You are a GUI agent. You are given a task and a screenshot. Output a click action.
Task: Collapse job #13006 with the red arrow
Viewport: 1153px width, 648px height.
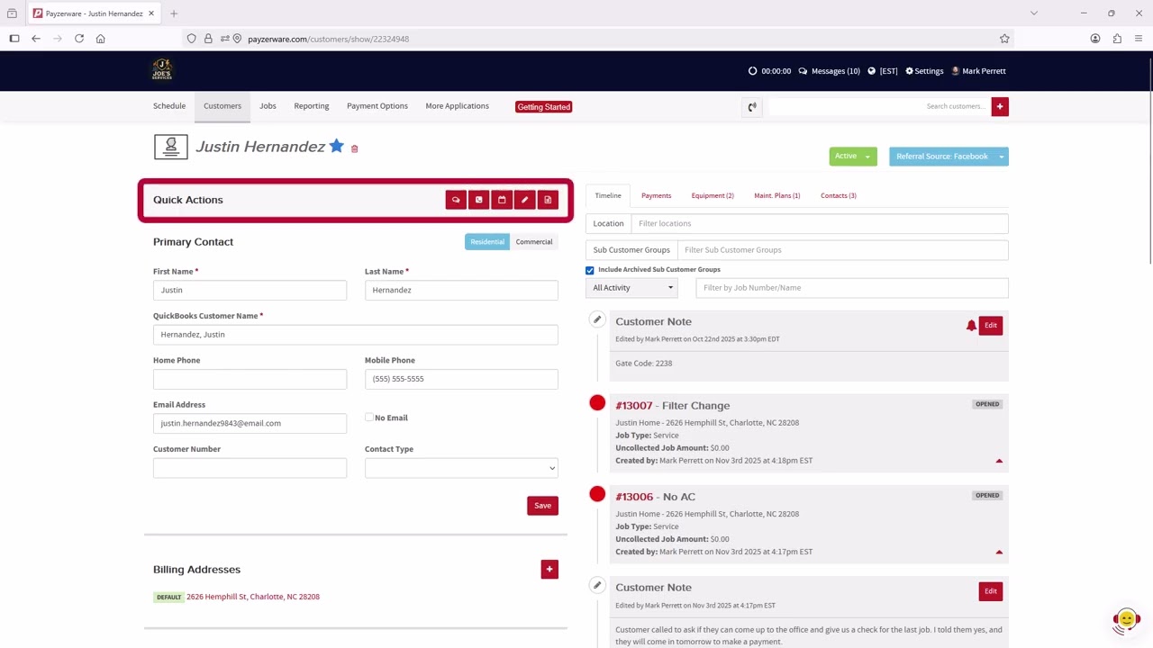pos(999,552)
